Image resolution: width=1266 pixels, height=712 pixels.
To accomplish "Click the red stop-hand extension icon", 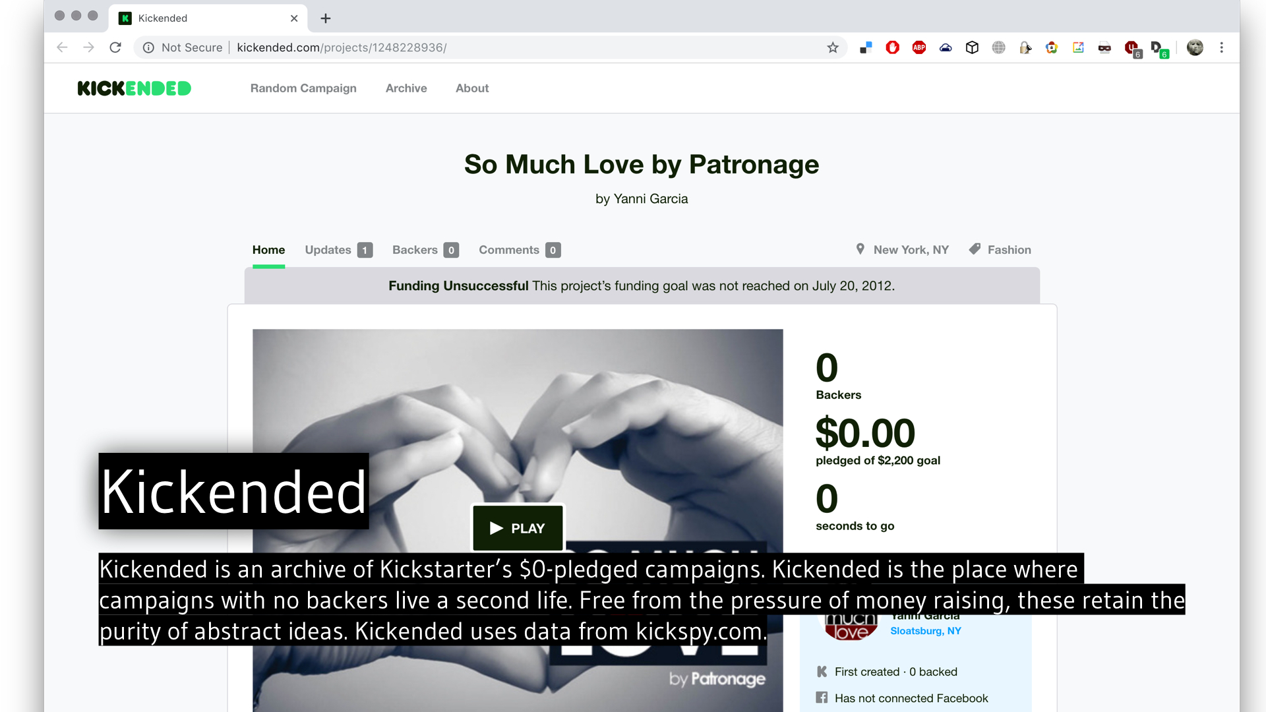I will [892, 47].
